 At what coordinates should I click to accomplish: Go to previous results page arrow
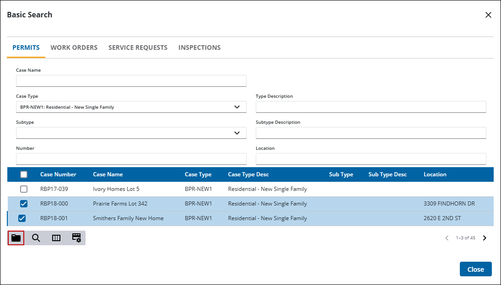(x=447, y=238)
